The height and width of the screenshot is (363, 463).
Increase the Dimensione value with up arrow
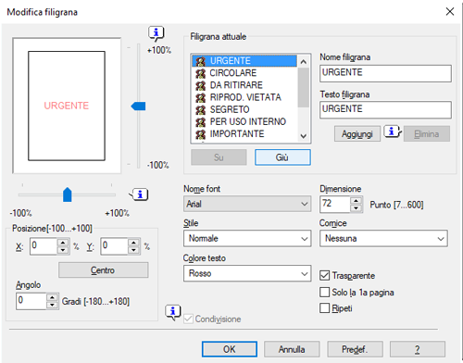(357, 201)
